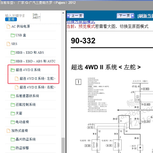Open the SRS document
Screen dimensions: 153x153
pyautogui.click(x=14, y=44)
